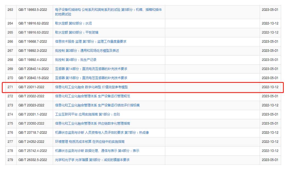Image resolution: width=287 pixels, height=171 pixels.
Task: Select the GB/T 23011-2022 standard number cell
Action: click(x=31, y=87)
